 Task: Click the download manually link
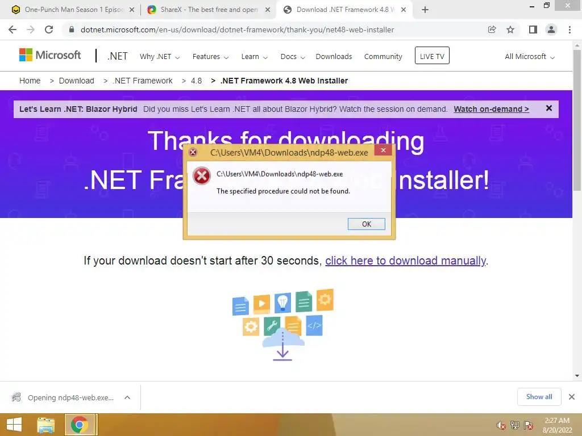(x=406, y=261)
